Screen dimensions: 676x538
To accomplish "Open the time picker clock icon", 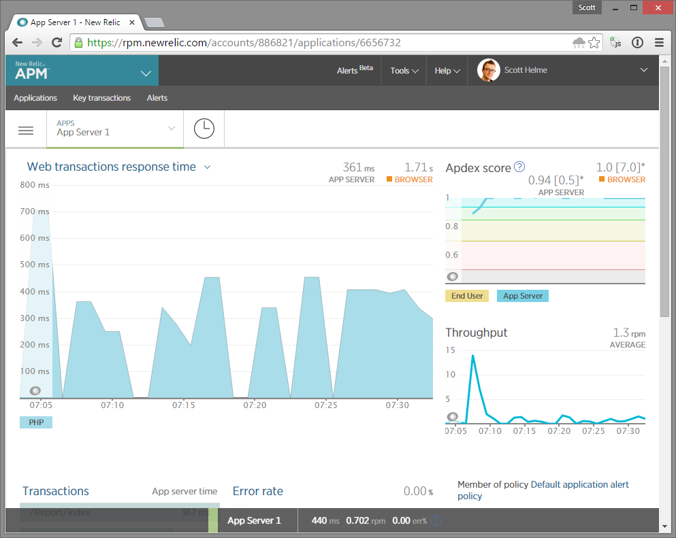I will 204,129.
